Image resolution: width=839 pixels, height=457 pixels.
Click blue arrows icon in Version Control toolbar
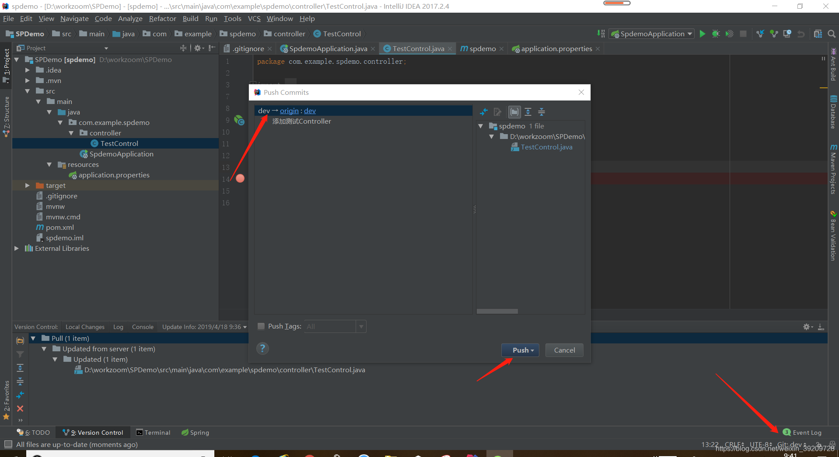20,395
